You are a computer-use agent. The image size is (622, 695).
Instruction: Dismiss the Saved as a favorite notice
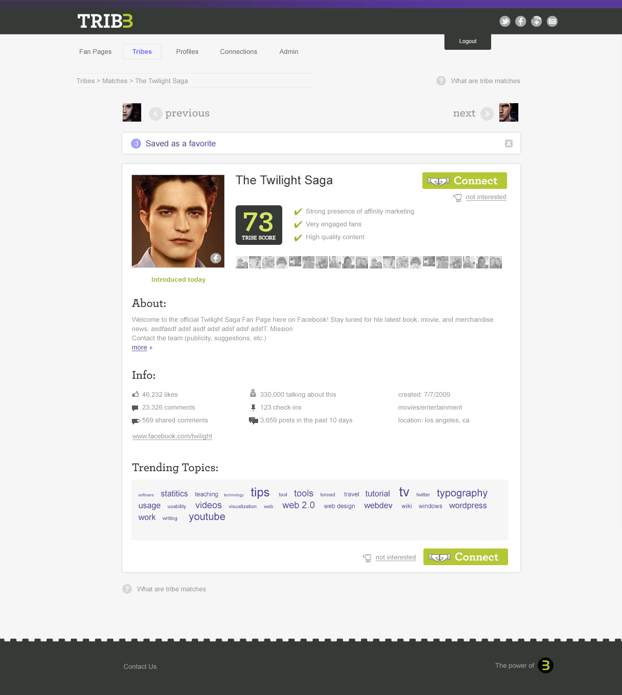point(509,144)
